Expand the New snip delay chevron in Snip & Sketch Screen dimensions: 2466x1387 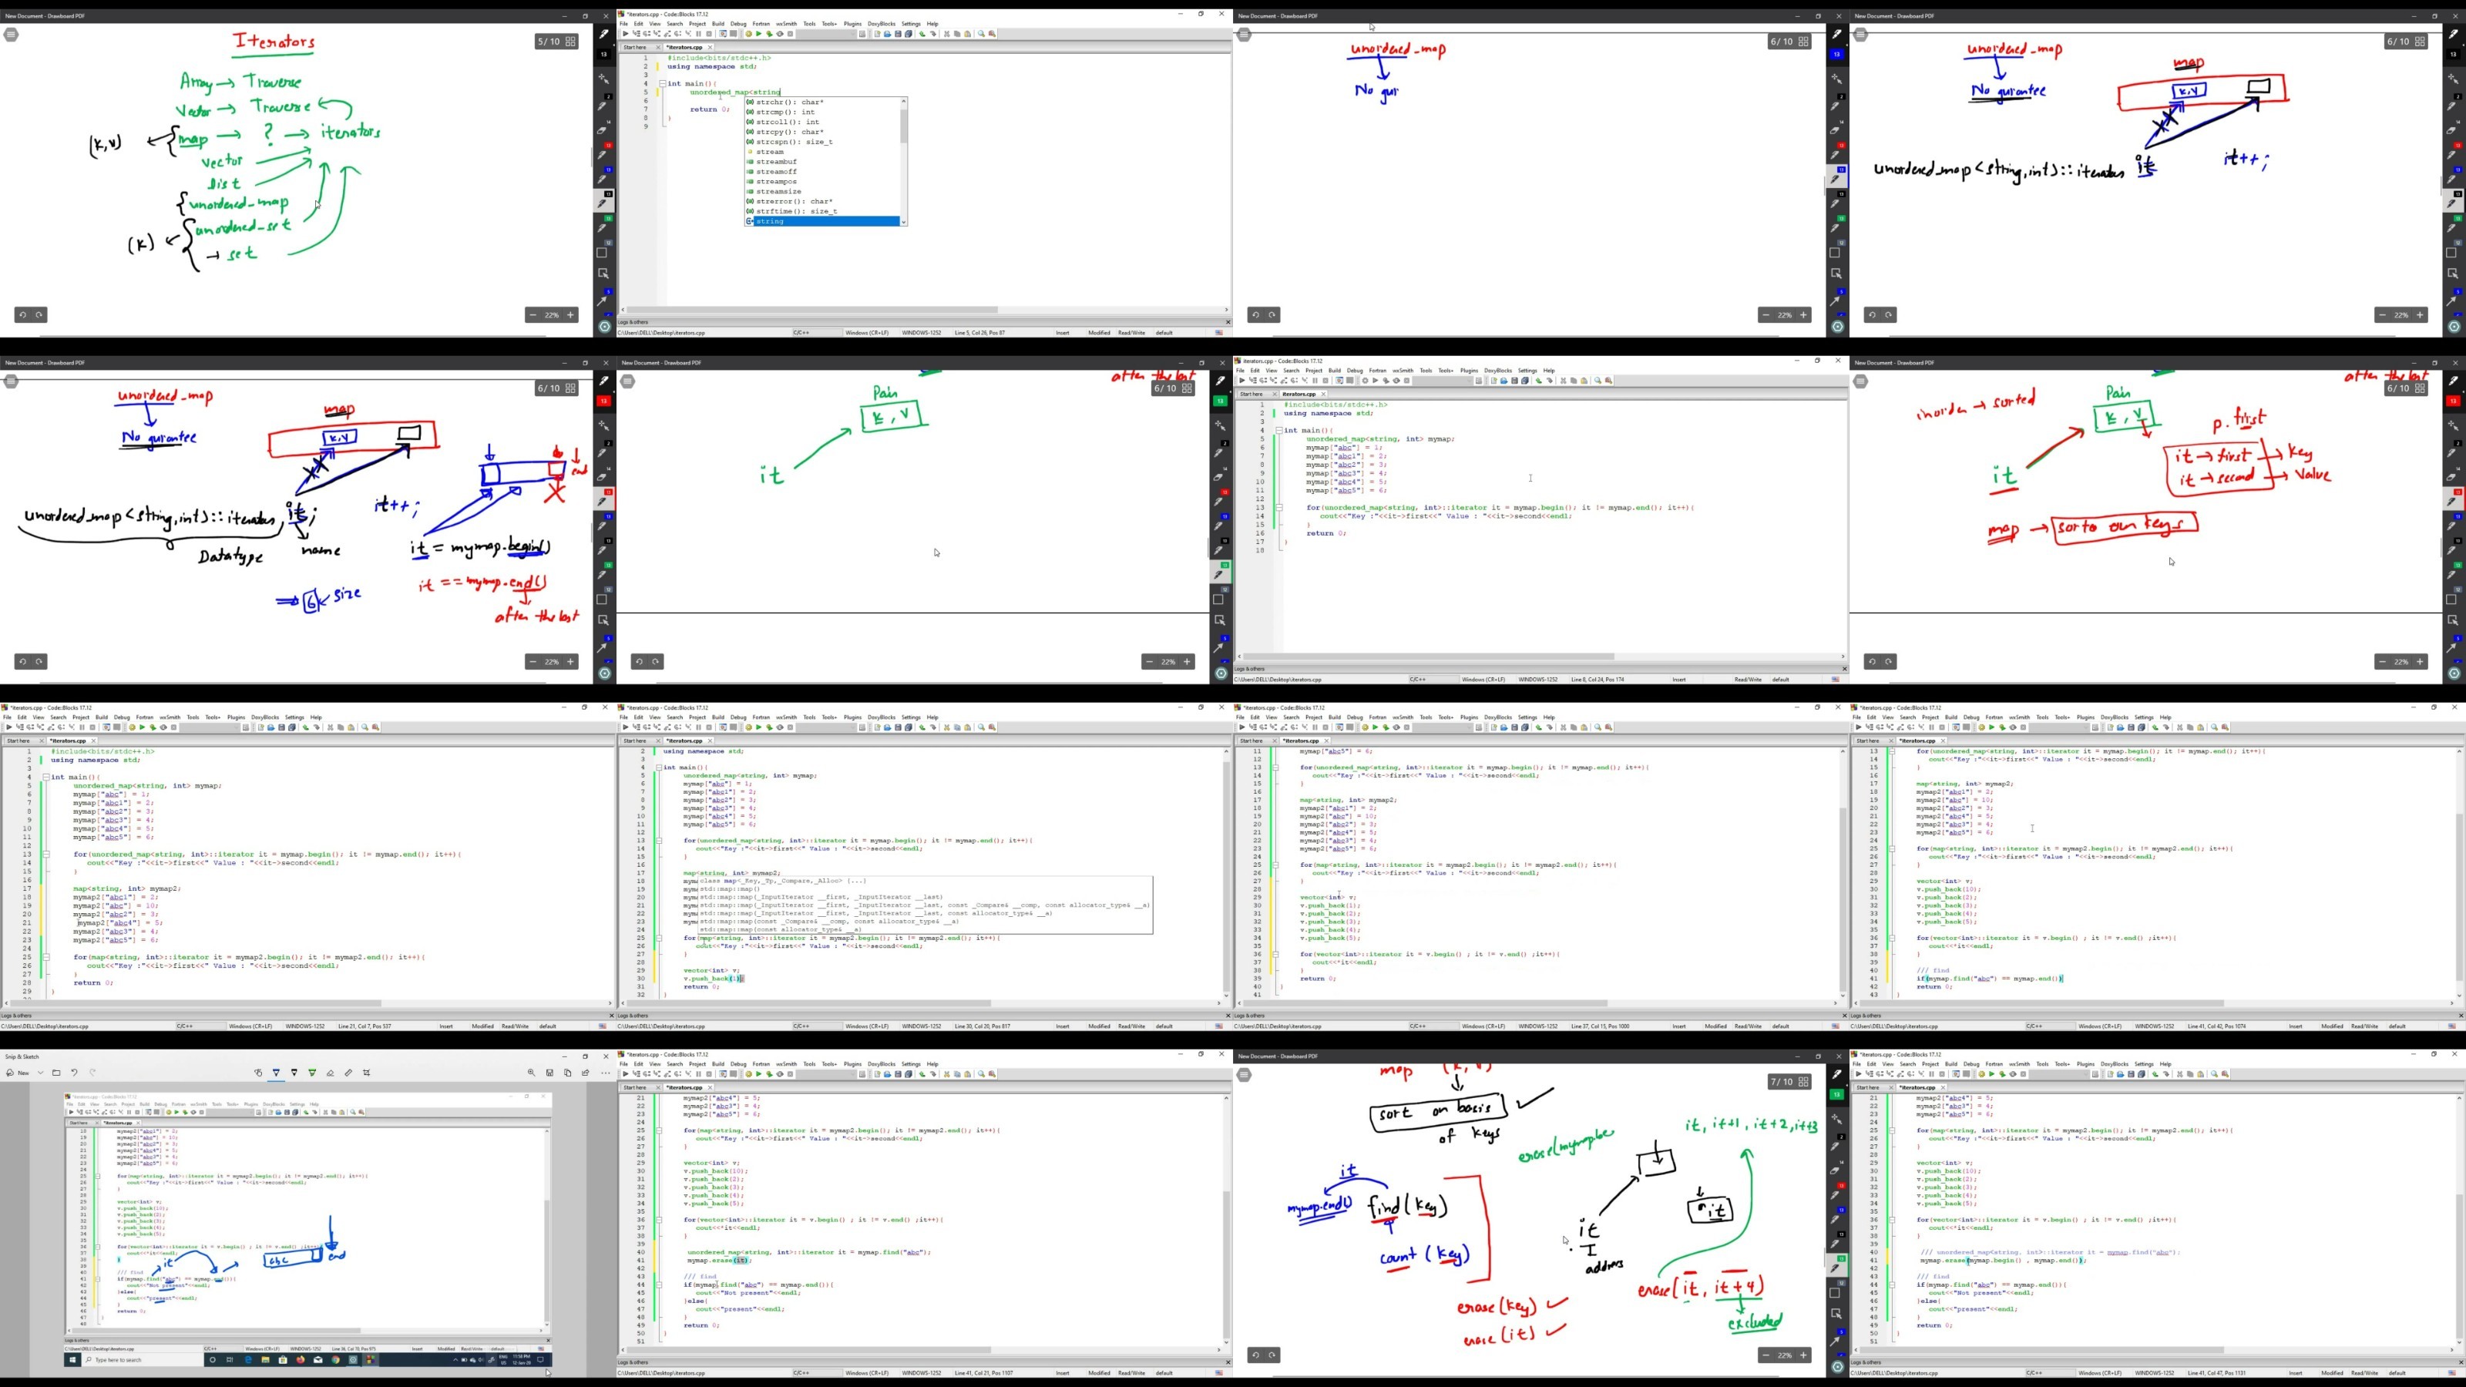pyautogui.click(x=40, y=1073)
